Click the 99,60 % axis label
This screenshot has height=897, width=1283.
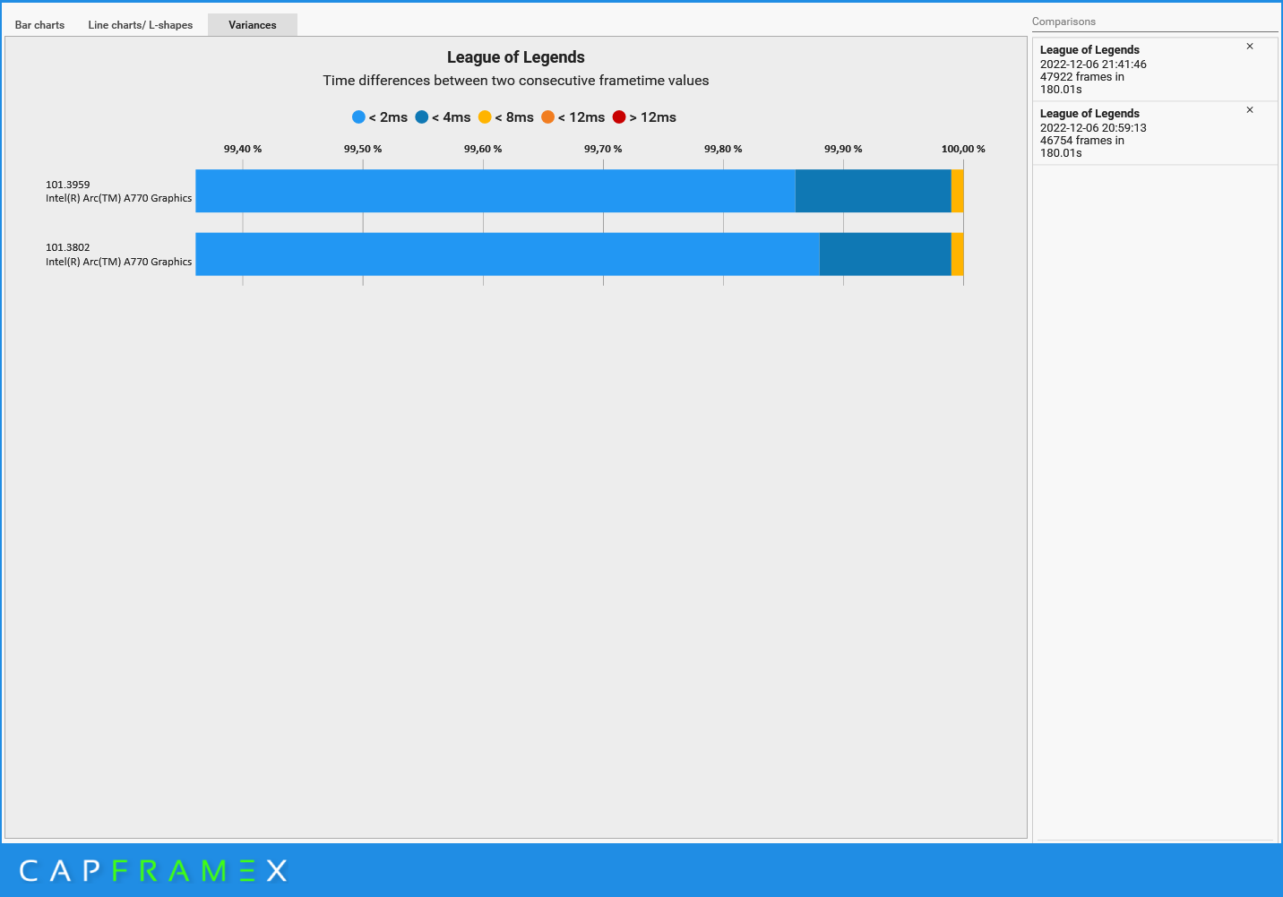[483, 149]
